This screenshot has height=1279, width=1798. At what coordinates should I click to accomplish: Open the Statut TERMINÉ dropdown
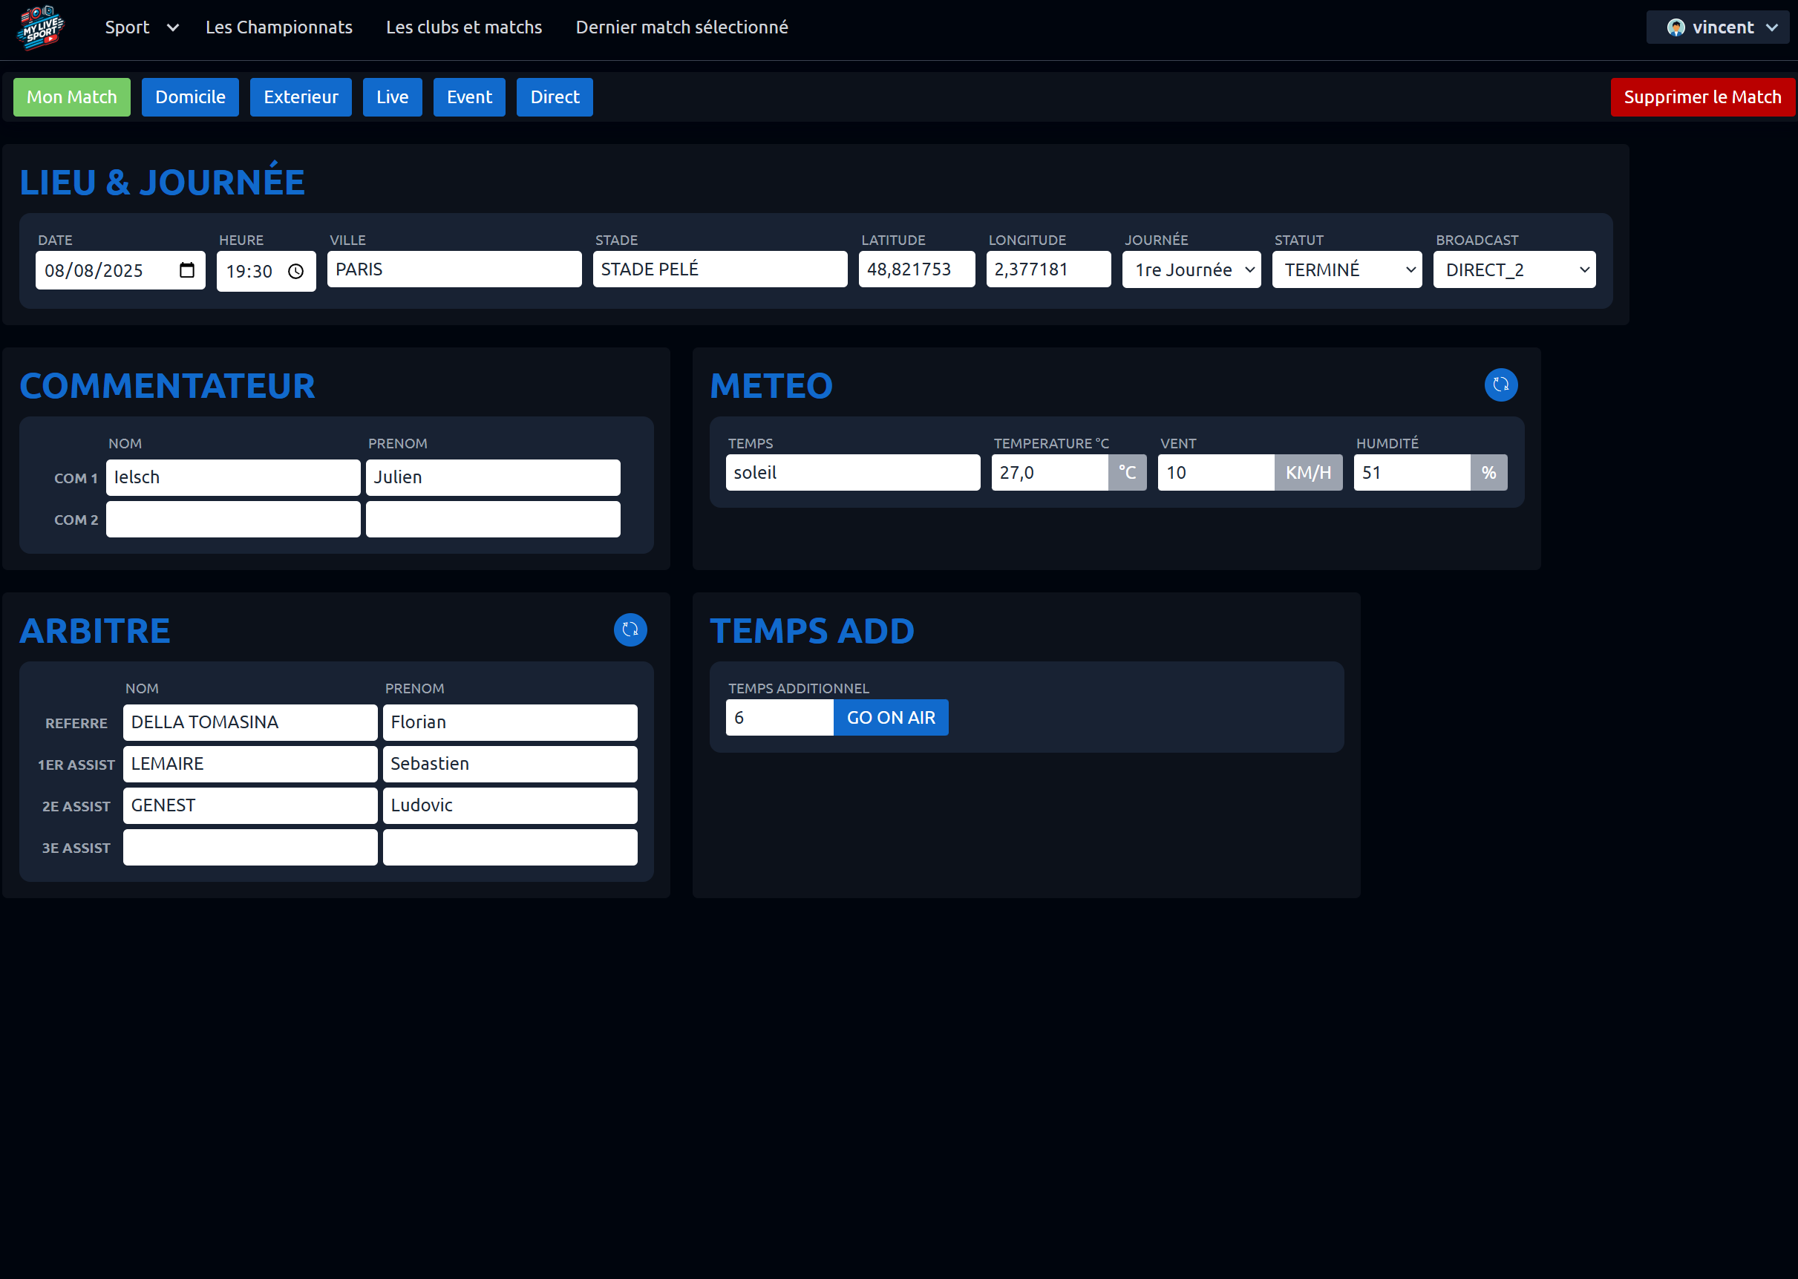[x=1346, y=270]
